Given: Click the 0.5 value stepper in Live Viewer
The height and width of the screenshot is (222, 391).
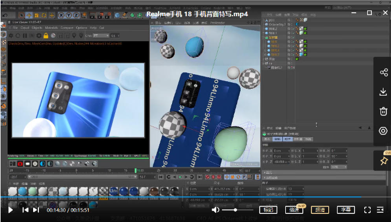Looking at the screenshot, I should (x=118, y=35).
